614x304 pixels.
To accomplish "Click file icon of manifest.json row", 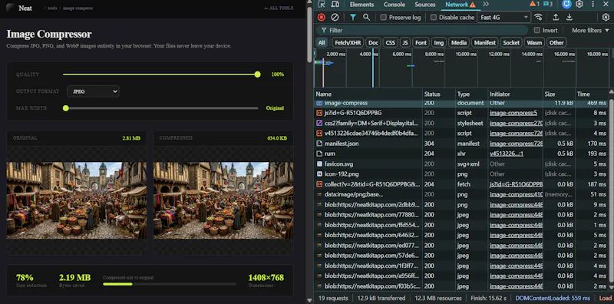I will pyautogui.click(x=319, y=144).
